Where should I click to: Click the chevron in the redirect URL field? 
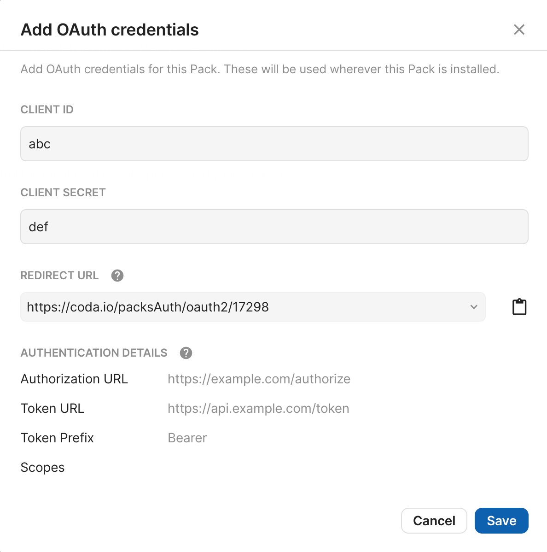tap(473, 306)
